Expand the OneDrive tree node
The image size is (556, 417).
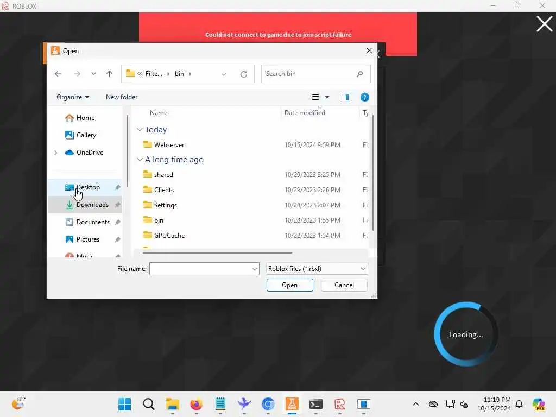(x=56, y=153)
